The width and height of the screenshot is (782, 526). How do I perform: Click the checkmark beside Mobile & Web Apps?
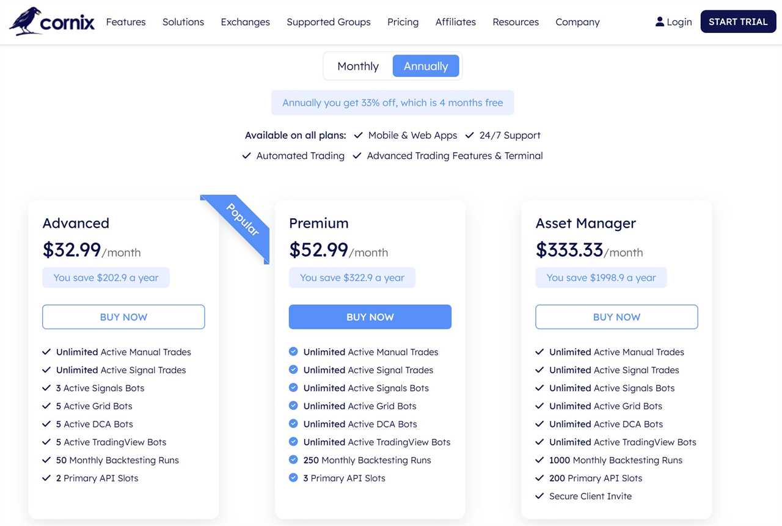(x=359, y=135)
